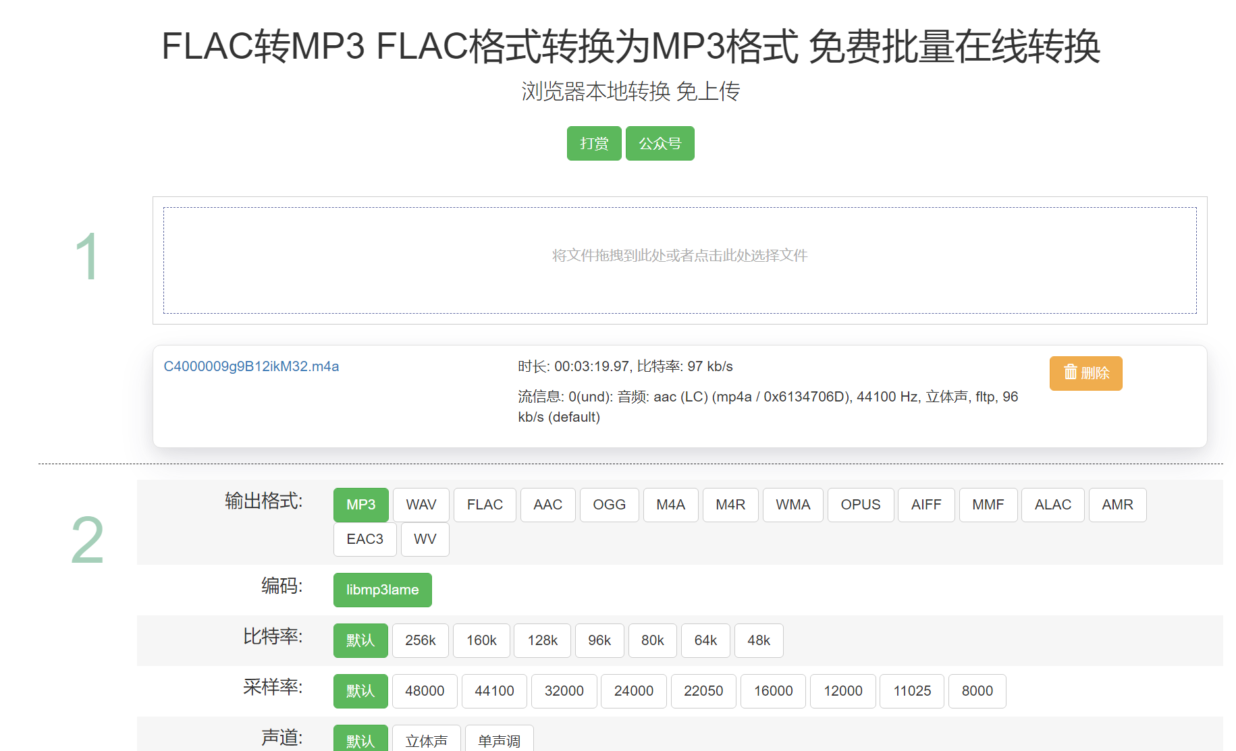Select 立体声 channel option
1236x751 pixels.
click(426, 740)
